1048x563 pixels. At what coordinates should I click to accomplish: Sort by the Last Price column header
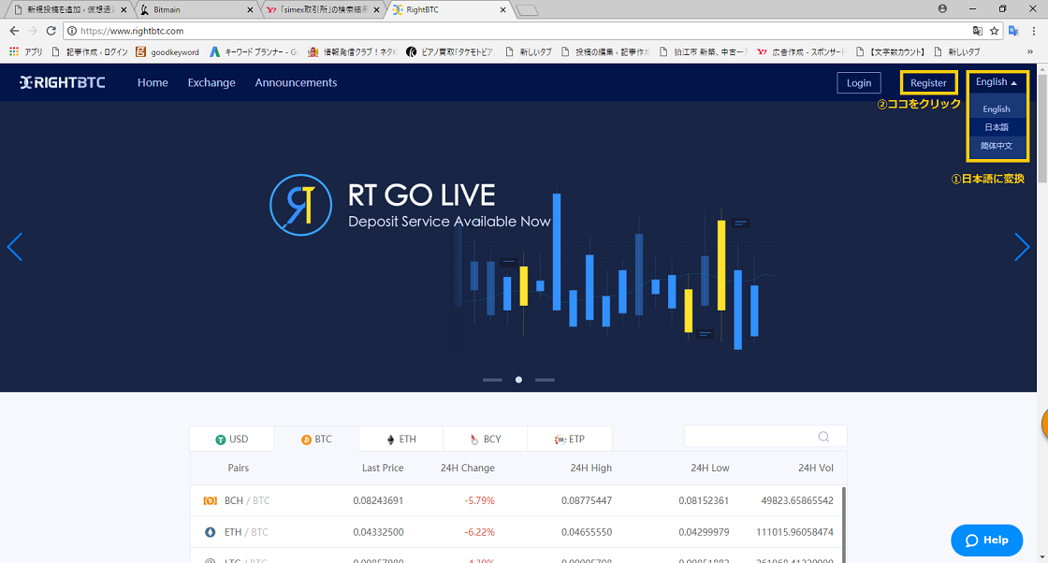(383, 468)
